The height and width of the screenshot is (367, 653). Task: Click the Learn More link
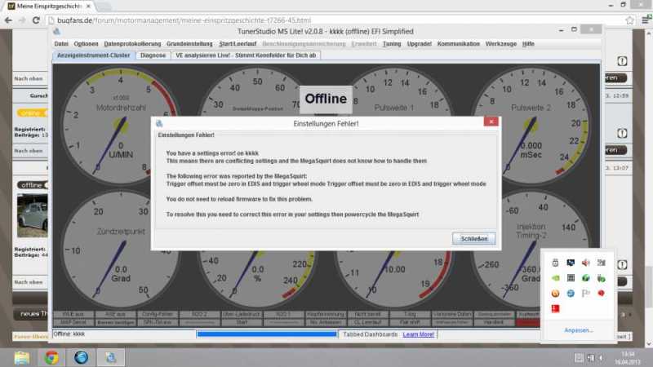(x=418, y=334)
